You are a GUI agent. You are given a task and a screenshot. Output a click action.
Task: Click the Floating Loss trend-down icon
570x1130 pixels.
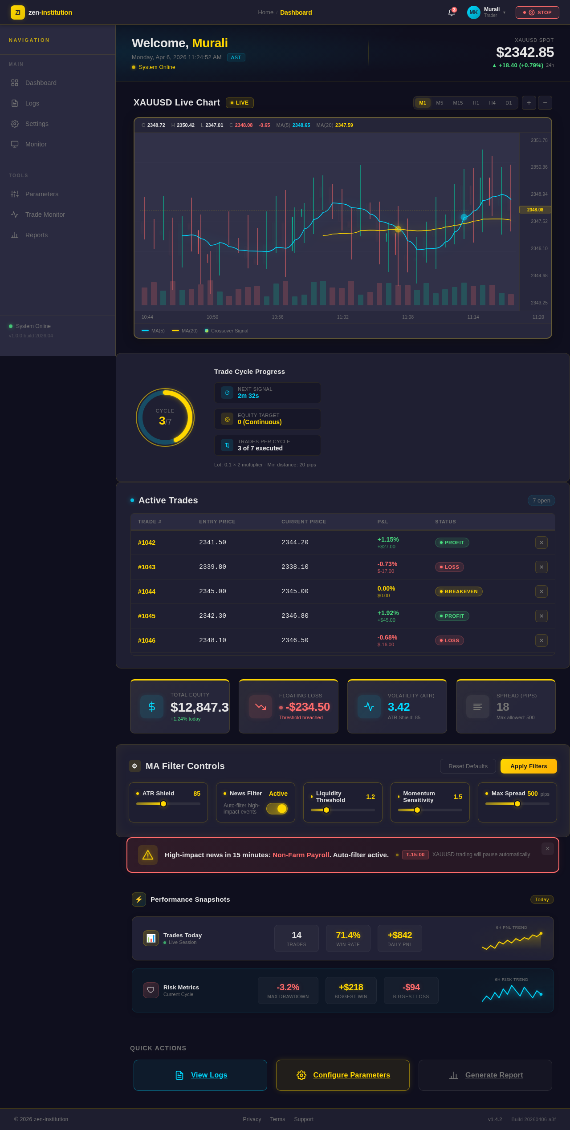(261, 707)
